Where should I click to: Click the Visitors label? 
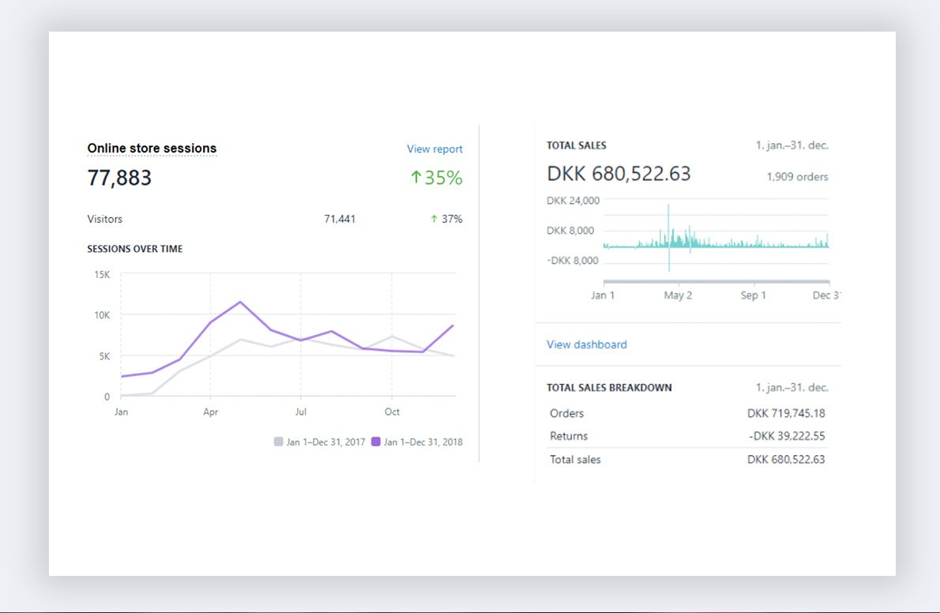click(x=105, y=219)
